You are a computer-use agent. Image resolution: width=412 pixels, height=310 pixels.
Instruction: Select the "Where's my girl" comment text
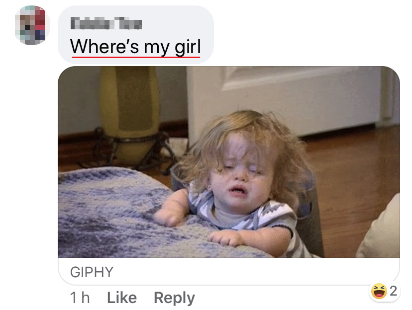(x=135, y=47)
